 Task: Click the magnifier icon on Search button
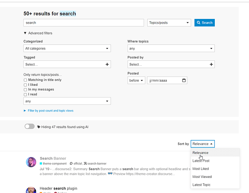click(x=199, y=22)
